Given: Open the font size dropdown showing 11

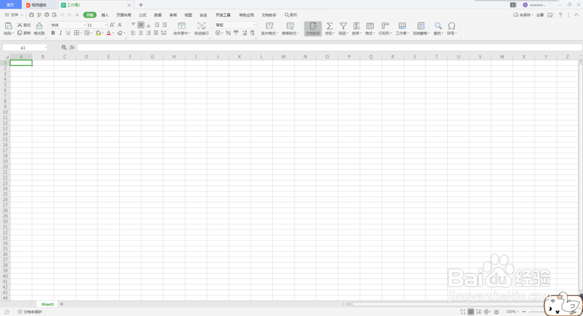Looking at the screenshot, I should click(106, 25).
